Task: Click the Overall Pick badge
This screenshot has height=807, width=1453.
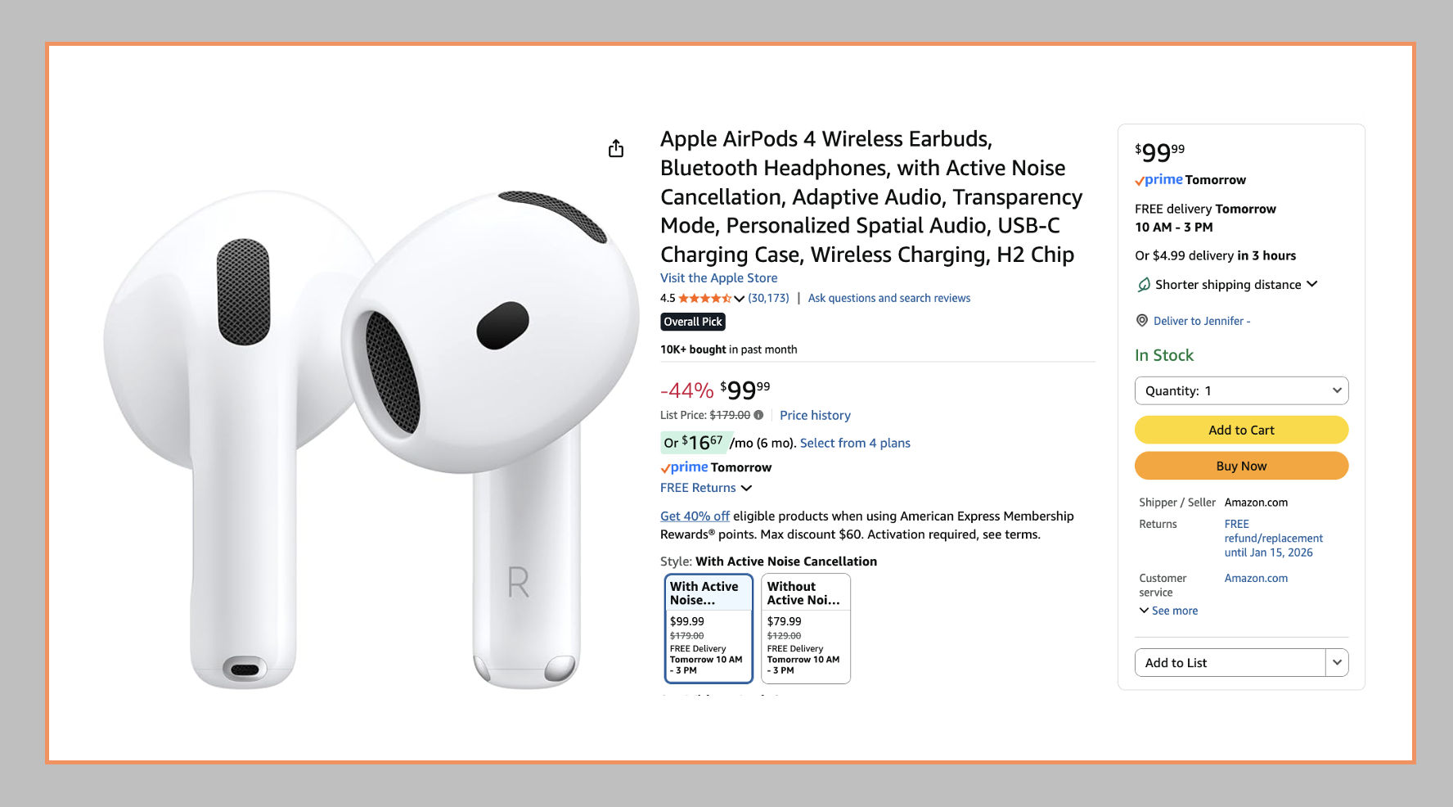Action: [x=693, y=322]
